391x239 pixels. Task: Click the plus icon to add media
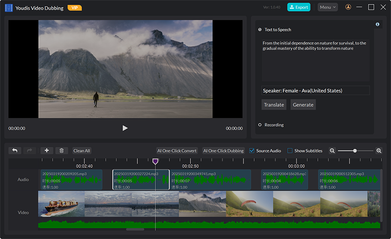47,150
